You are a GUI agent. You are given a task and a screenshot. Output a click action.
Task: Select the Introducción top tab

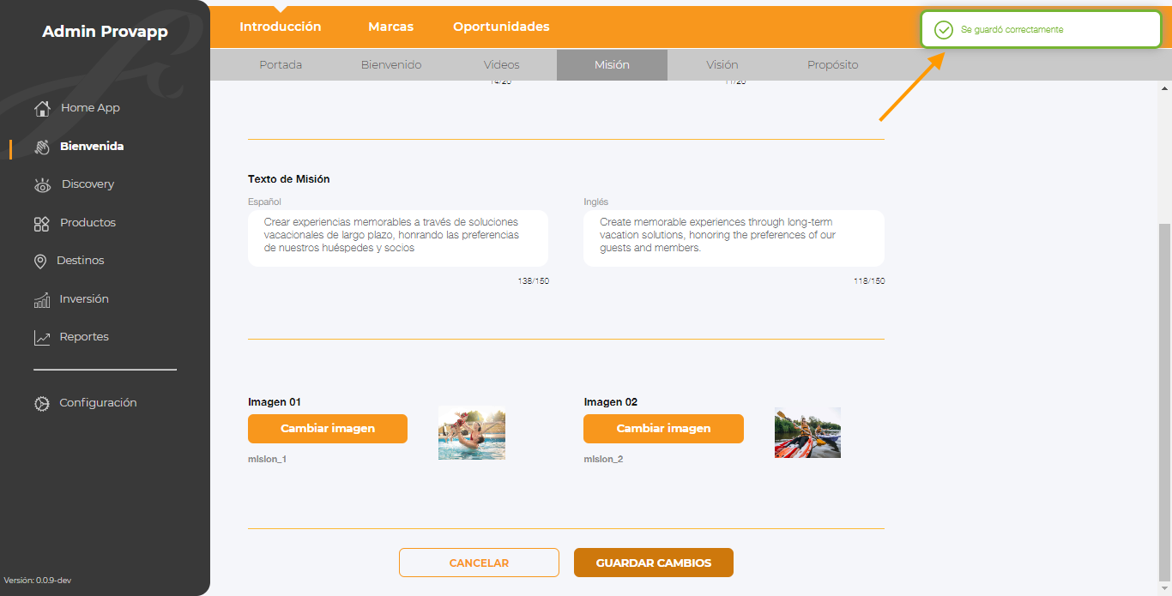tap(281, 27)
